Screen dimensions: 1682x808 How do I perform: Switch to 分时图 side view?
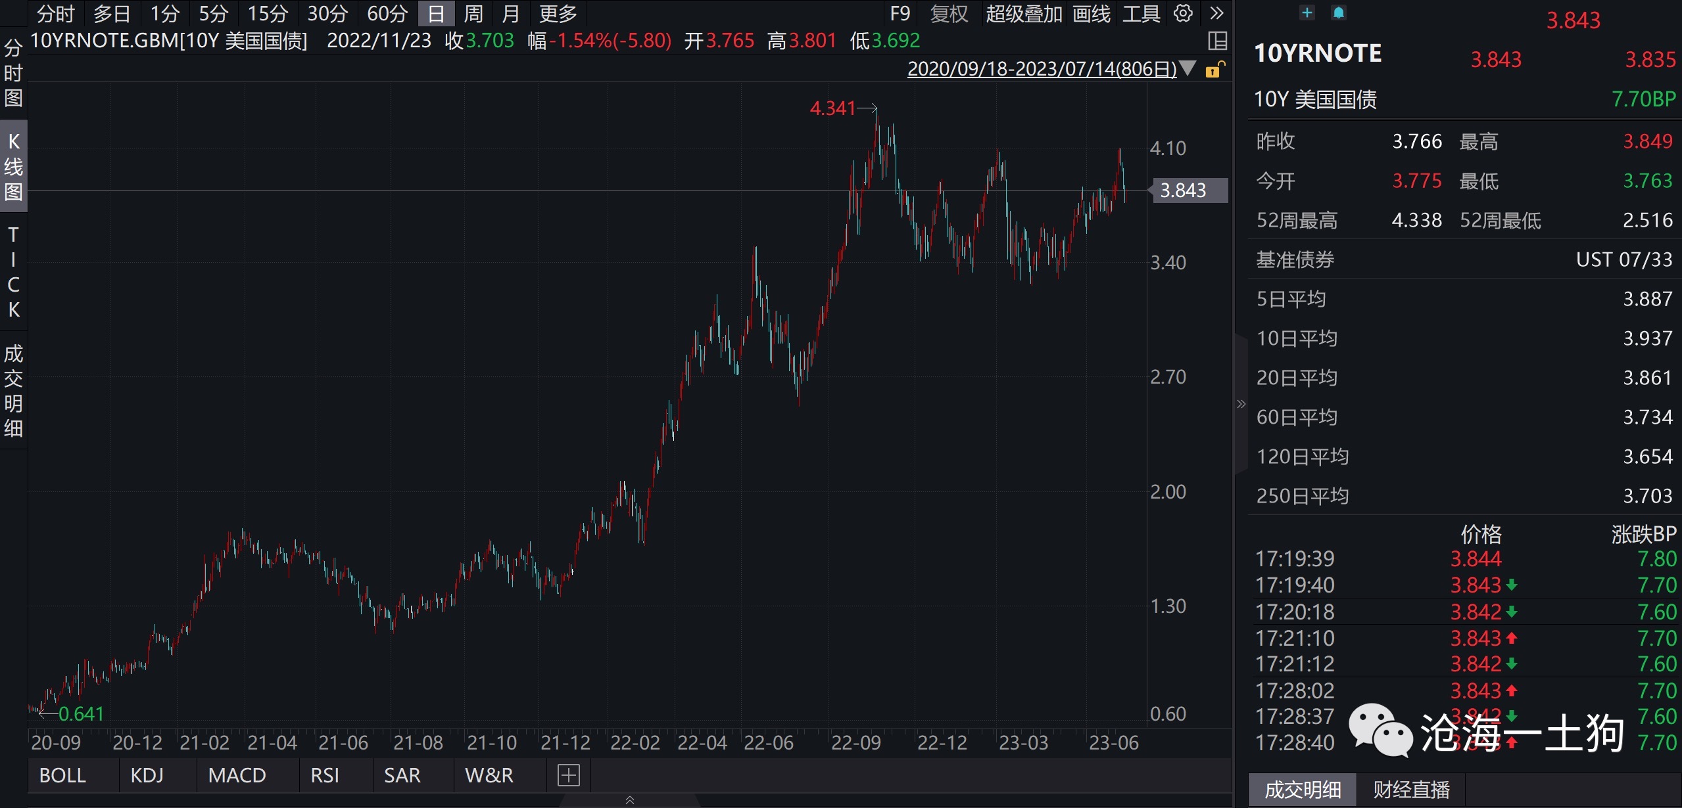(13, 73)
